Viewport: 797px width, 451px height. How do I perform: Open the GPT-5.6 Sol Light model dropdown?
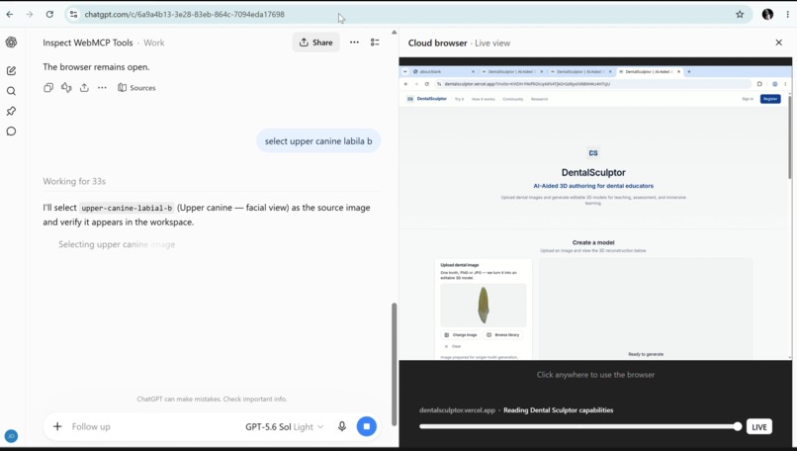(x=284, y=426)
